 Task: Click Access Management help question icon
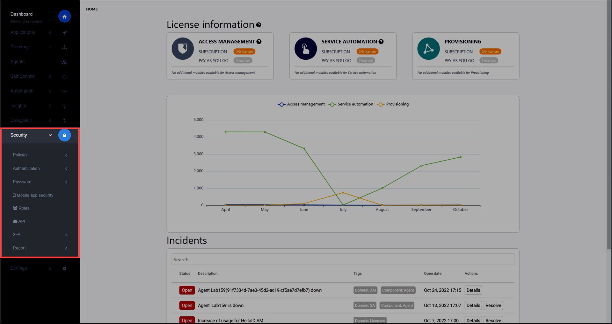click(x=259, y=42)
